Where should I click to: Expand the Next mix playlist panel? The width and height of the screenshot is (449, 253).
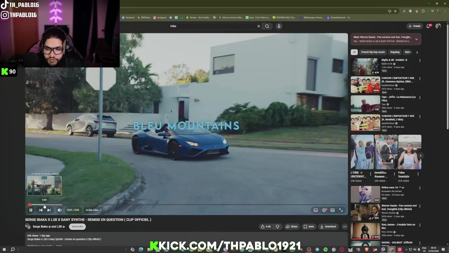click(x=416, y=39)
